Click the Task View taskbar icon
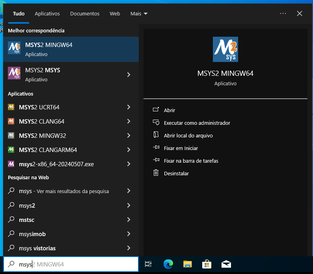This screenshot has height=274, width=313. tap(148, 264)
